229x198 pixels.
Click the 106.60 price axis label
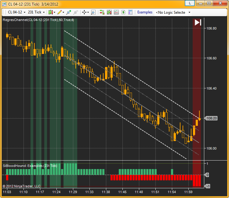point(211,58)
